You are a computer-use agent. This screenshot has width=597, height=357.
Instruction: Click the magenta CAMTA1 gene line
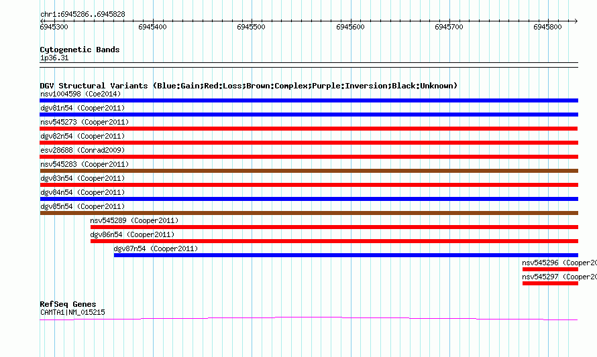tap(309, 318)
